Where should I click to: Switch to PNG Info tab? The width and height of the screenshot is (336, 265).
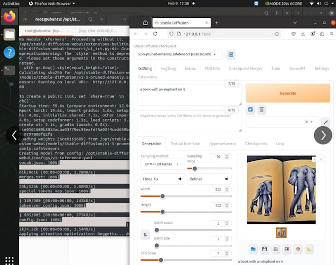point(212,69)
